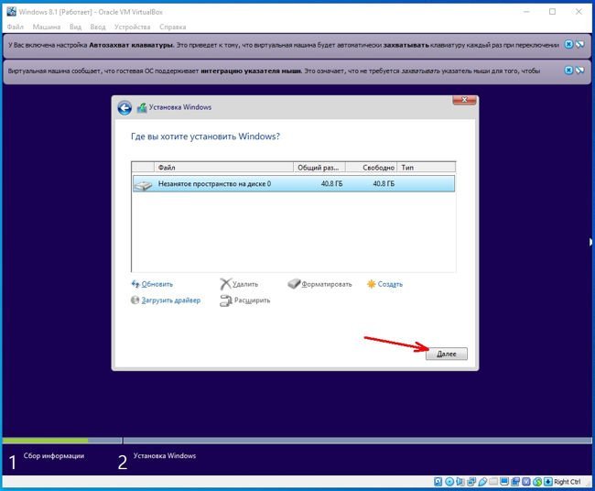
Task: Click the refresh icon next to Обновить
Action: click(135, 284)
